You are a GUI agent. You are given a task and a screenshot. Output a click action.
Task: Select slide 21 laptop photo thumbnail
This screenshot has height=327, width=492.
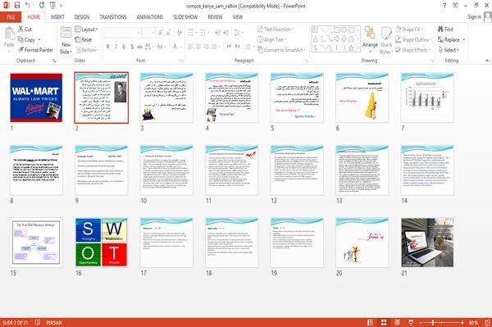click(x=427, y=243)
